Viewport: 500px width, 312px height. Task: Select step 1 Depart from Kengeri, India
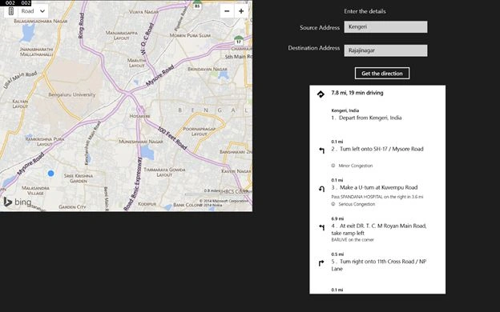pyautogui.click(x=366, y=118)
